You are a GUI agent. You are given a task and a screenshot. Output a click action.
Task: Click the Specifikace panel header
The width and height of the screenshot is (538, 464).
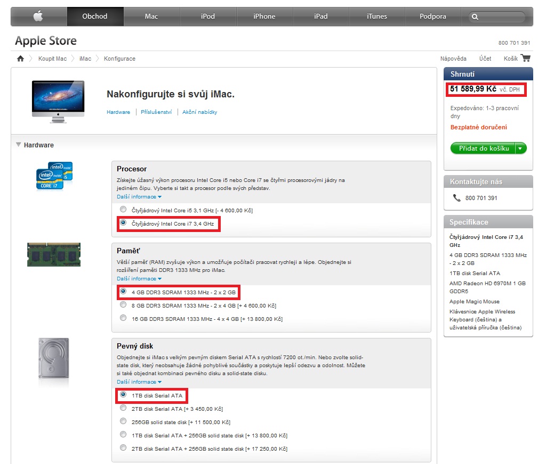click(488, 222)
